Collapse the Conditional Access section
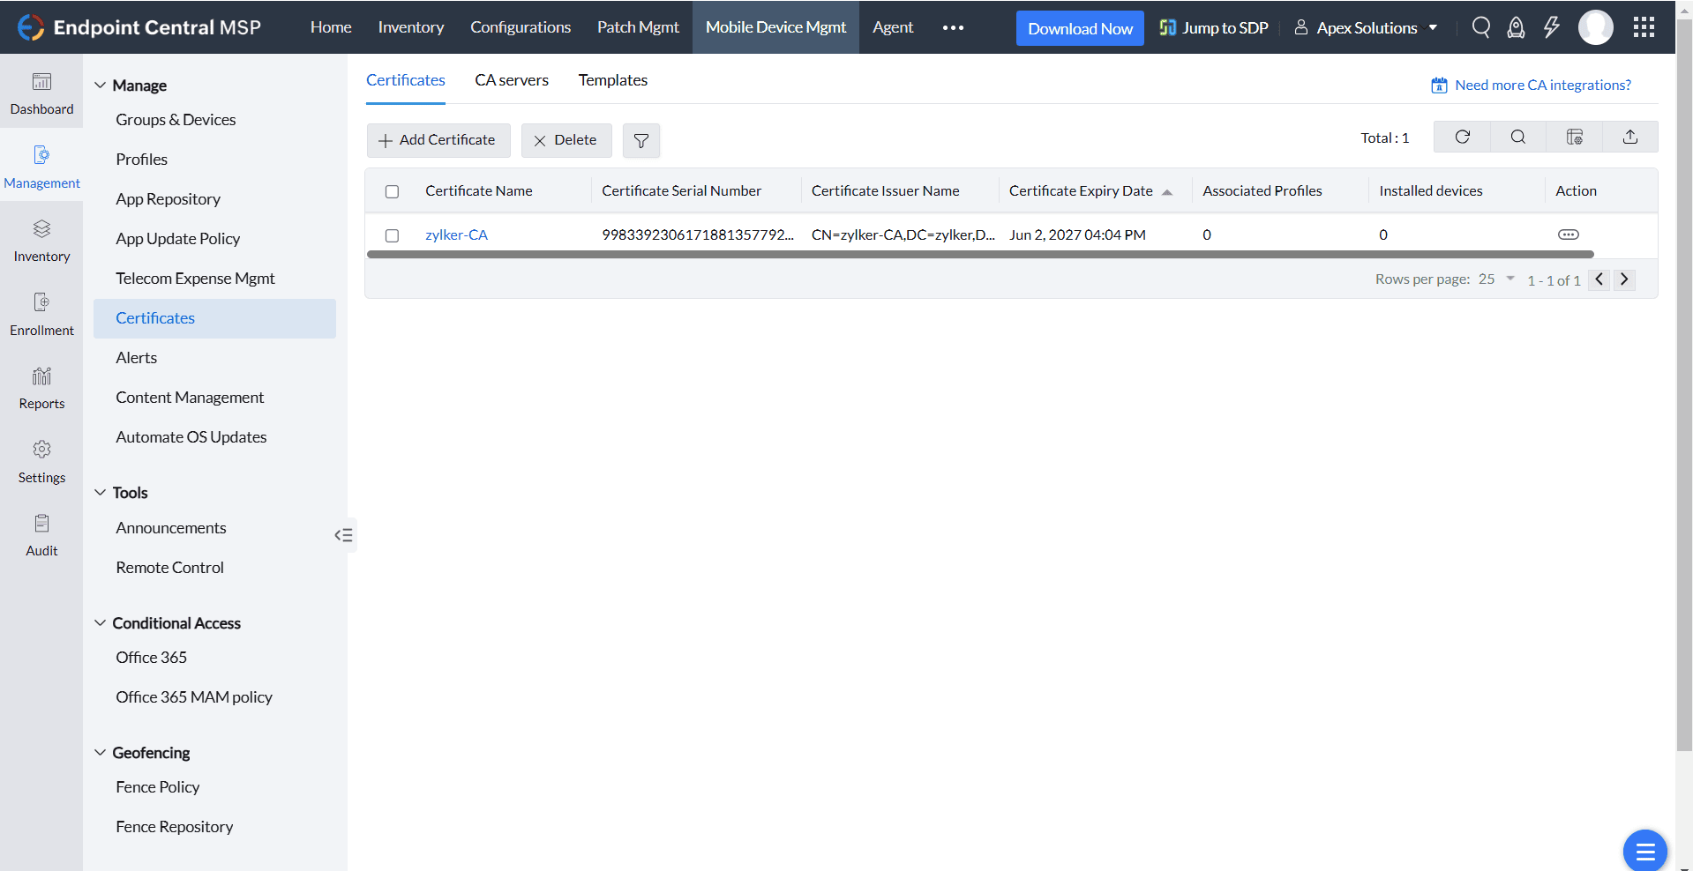Viewport: 1693px width, 871px height. (100, 622)
